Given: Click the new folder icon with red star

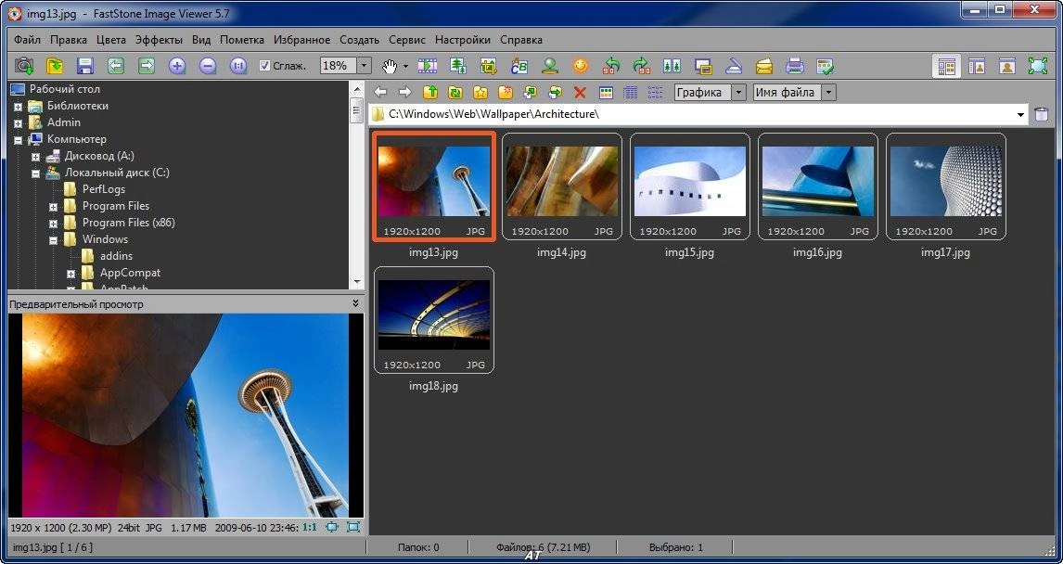Looking at the screenshot, I should 505,92.
